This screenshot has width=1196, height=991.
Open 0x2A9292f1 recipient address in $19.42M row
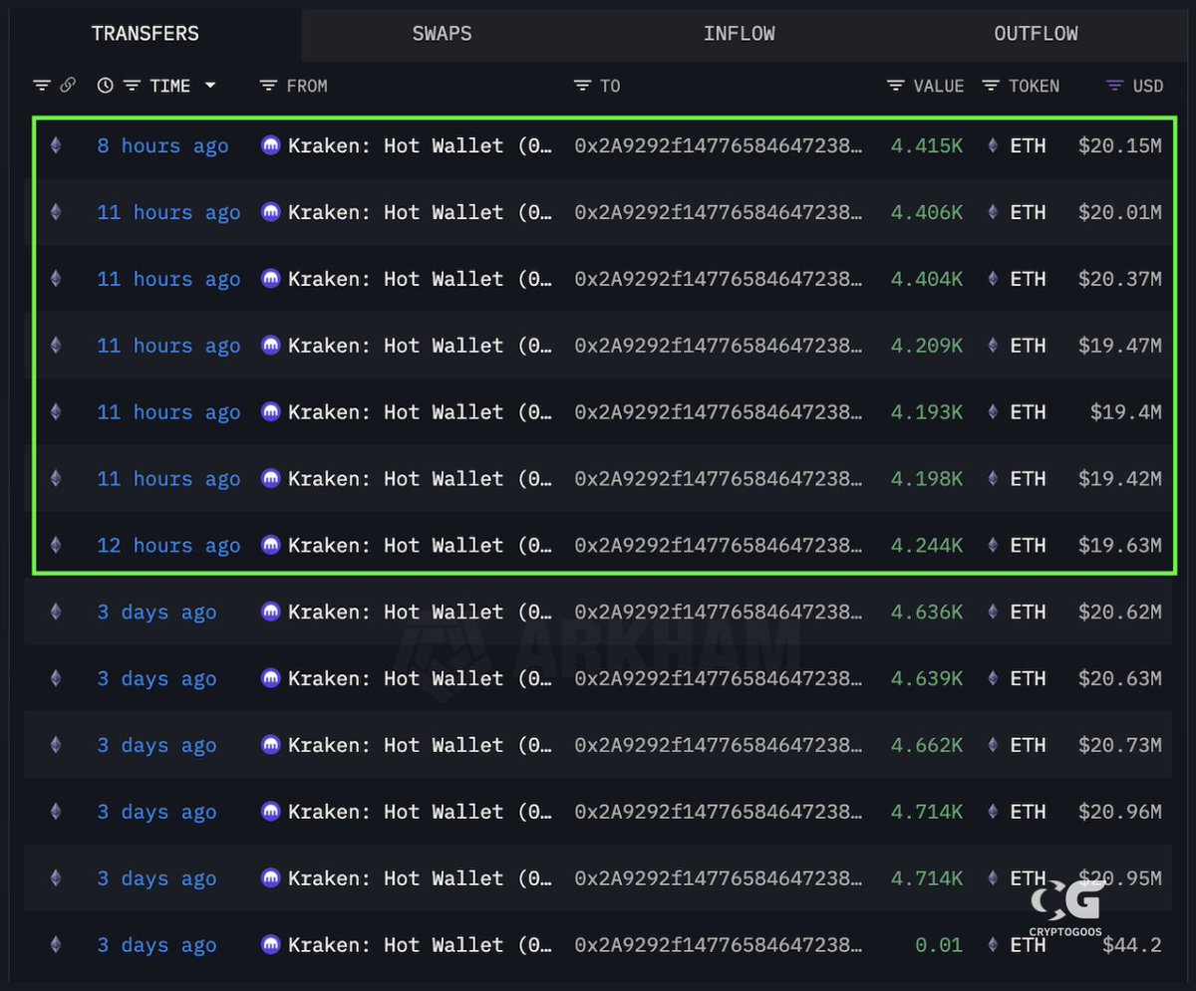[719, 479]
